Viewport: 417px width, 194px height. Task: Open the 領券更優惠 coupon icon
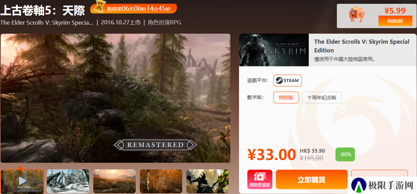coord(260,180)
